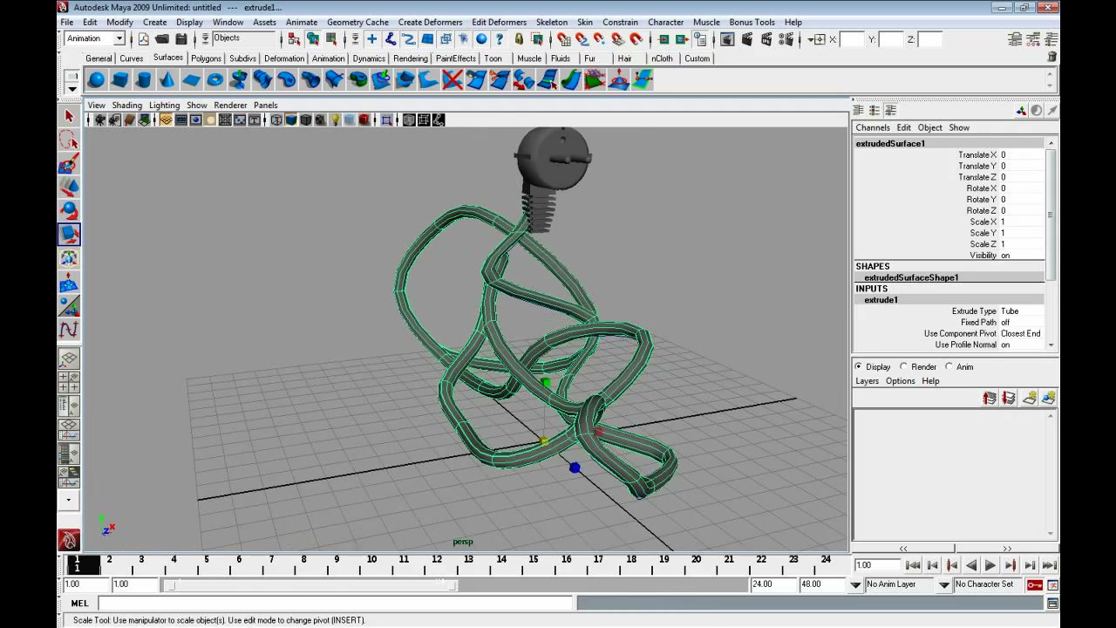Pick the Paint Selection tool
1116x628 pixels.
click(69, 164)
